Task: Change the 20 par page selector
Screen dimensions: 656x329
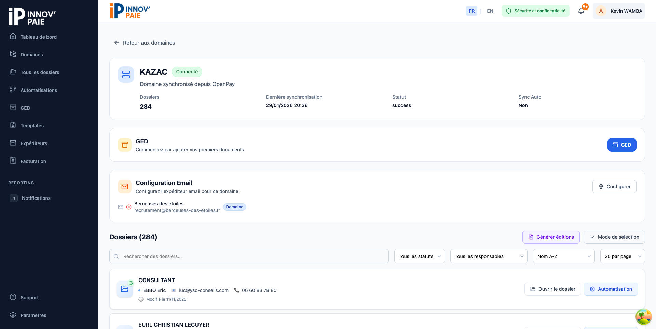Action: click(x=622, y=256)
